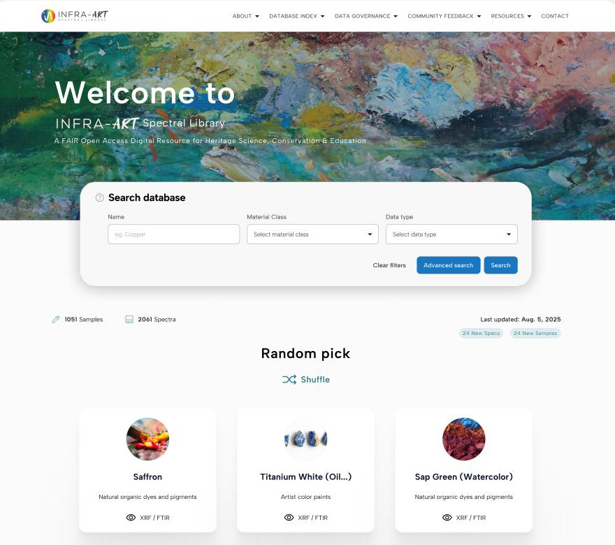The width and height of the screenshot is (615, 545).
Task: Open the Community Feedback menu
Action: [444, 16]
